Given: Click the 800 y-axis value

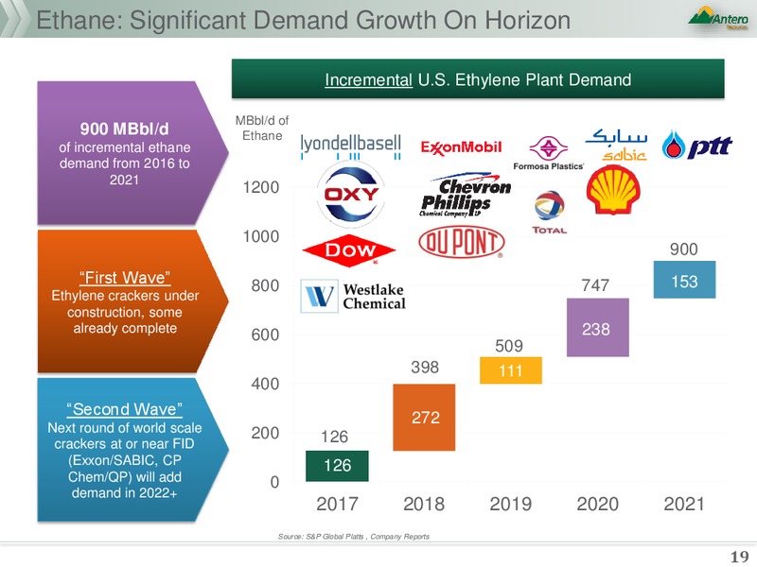Looking at the screenshot, I should point(265,285).
